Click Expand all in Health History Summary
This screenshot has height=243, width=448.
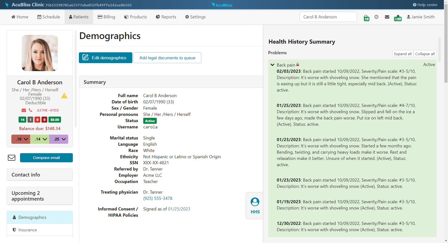point(403,54)
